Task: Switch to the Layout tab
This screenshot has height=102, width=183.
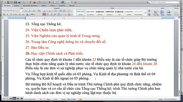Action: click(17, 6)
